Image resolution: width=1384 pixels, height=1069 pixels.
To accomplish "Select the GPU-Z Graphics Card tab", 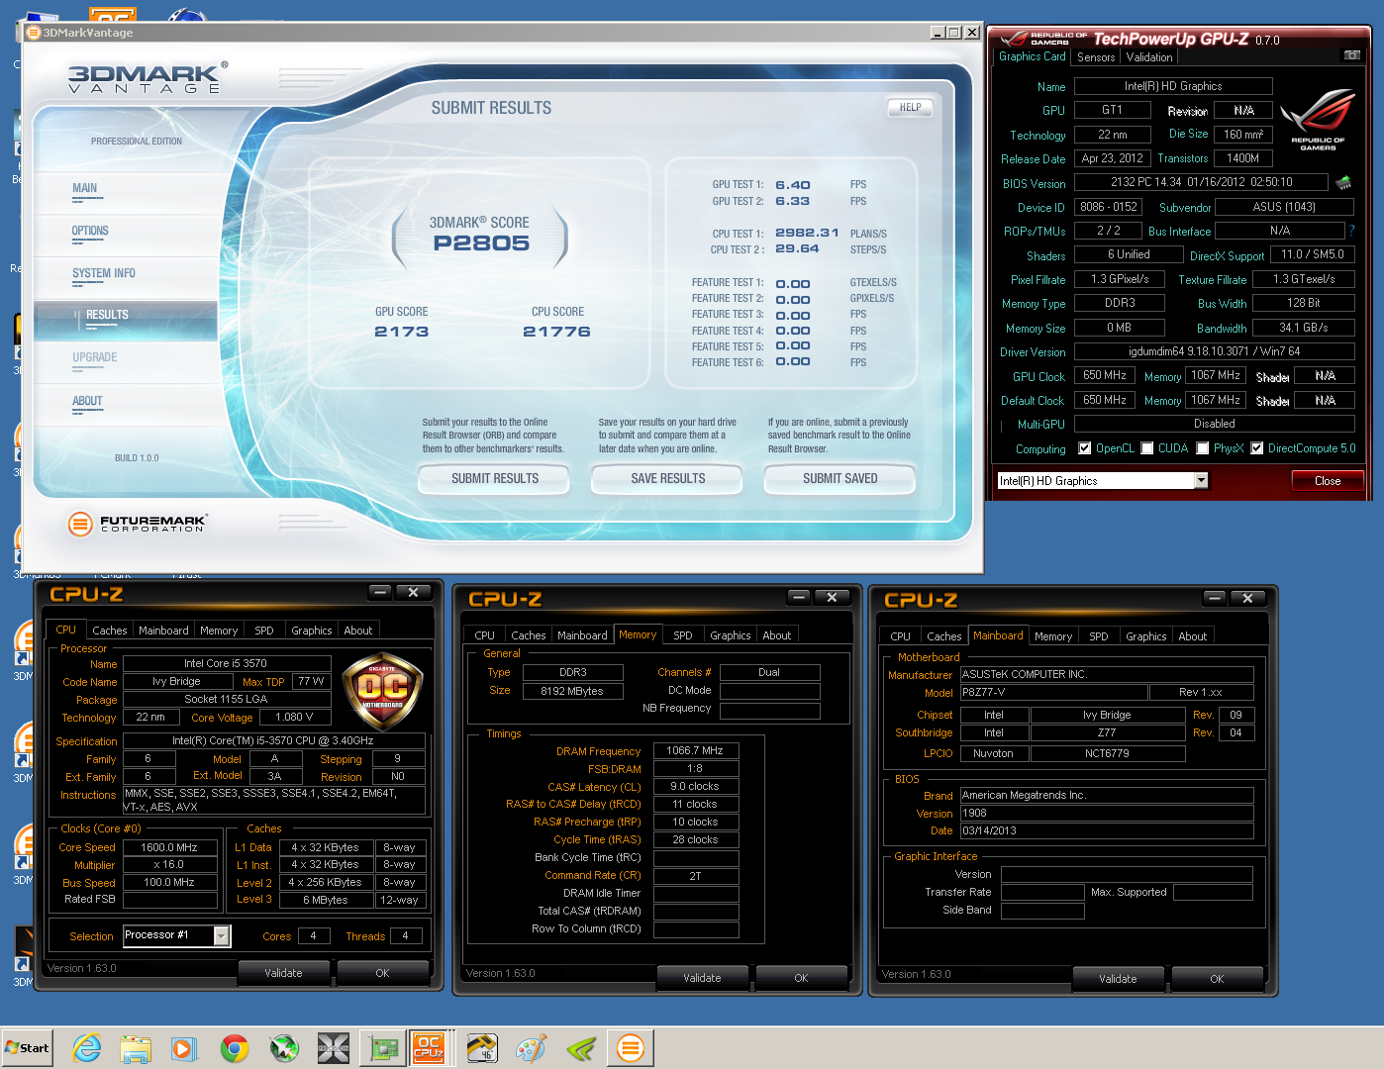I will pyautogui.click(x=1032, y=56).
